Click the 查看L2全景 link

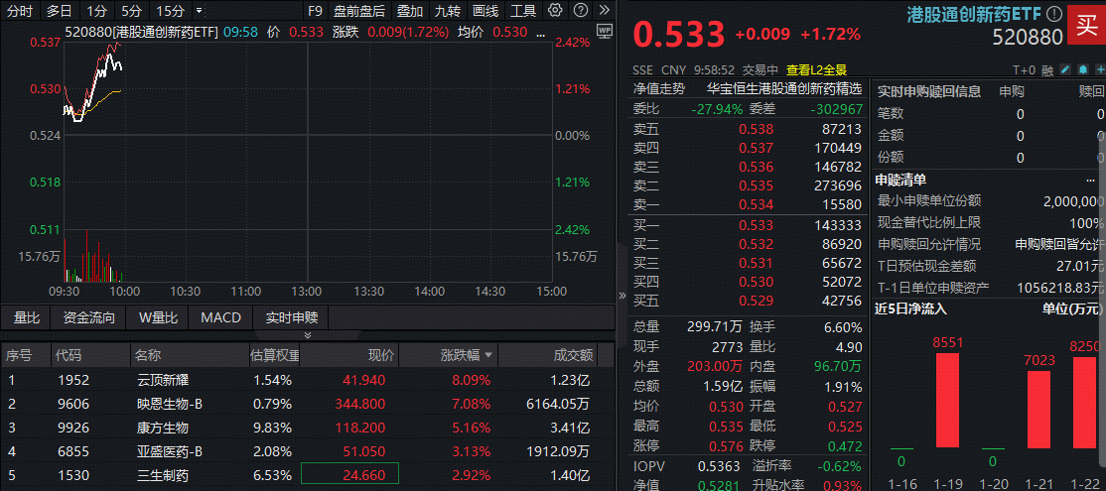816,70
